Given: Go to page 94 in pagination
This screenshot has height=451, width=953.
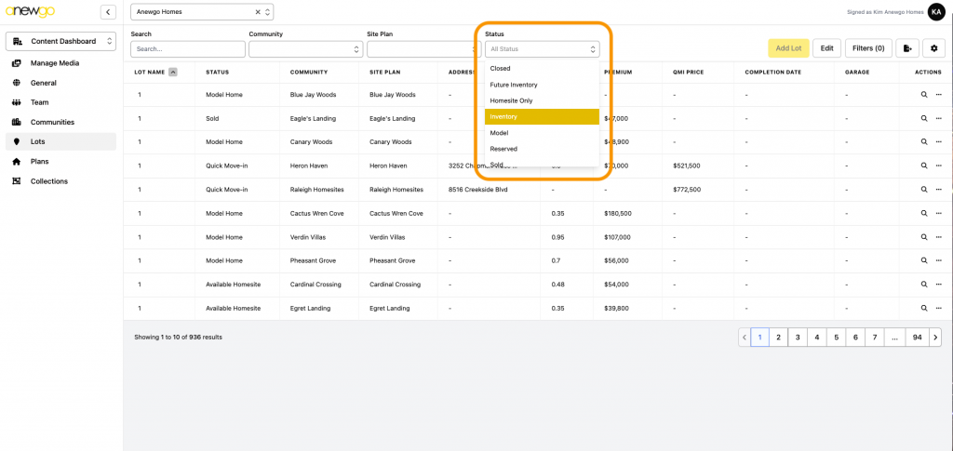Looking at the screenshot, I should click(x=917, y=338).
